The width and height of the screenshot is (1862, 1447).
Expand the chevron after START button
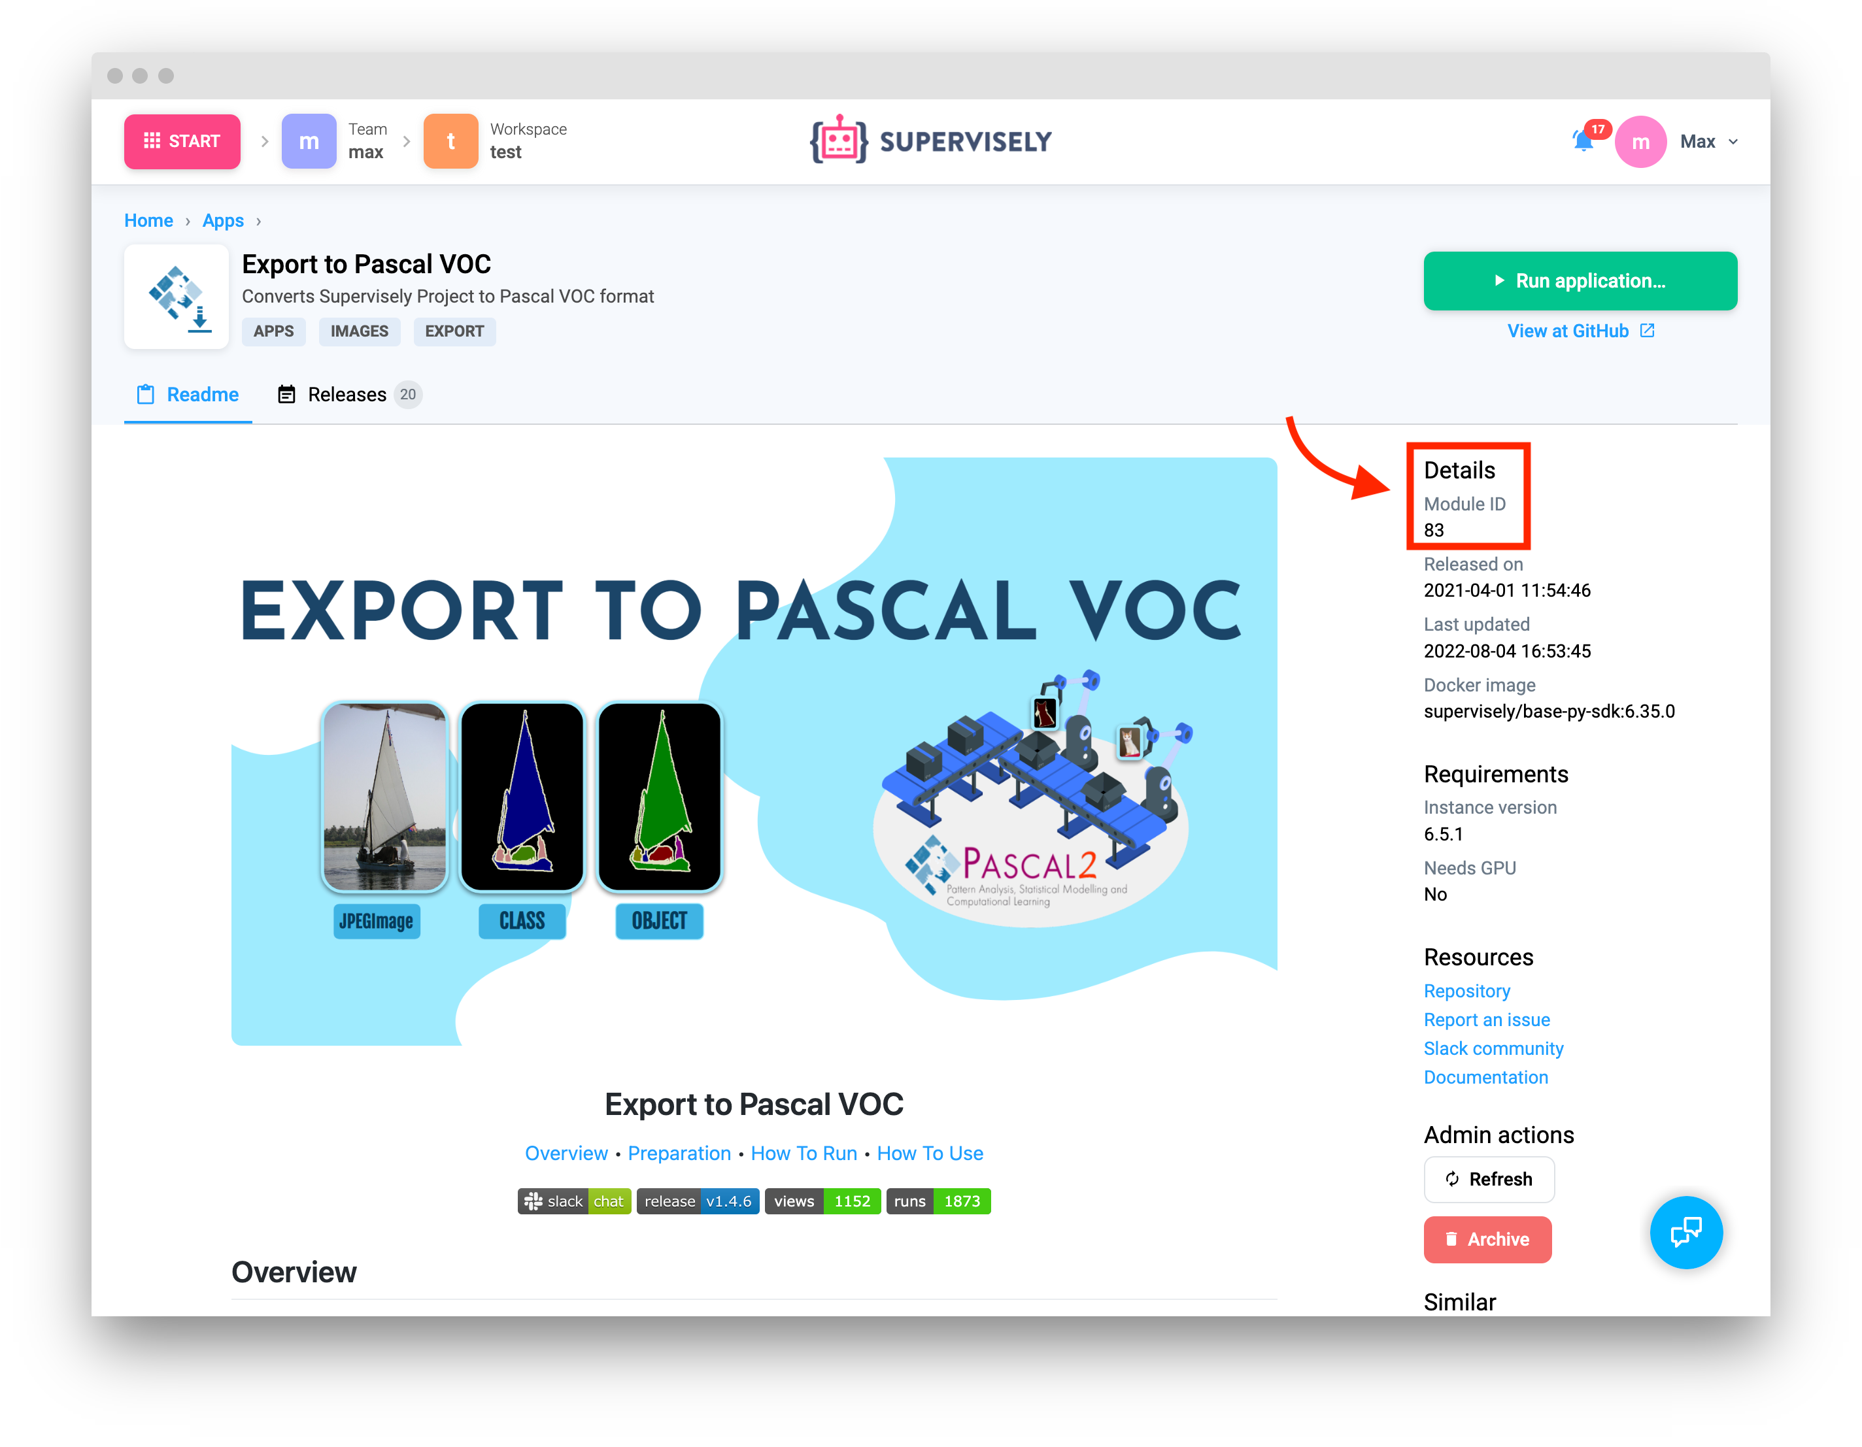tap(264, 141)
